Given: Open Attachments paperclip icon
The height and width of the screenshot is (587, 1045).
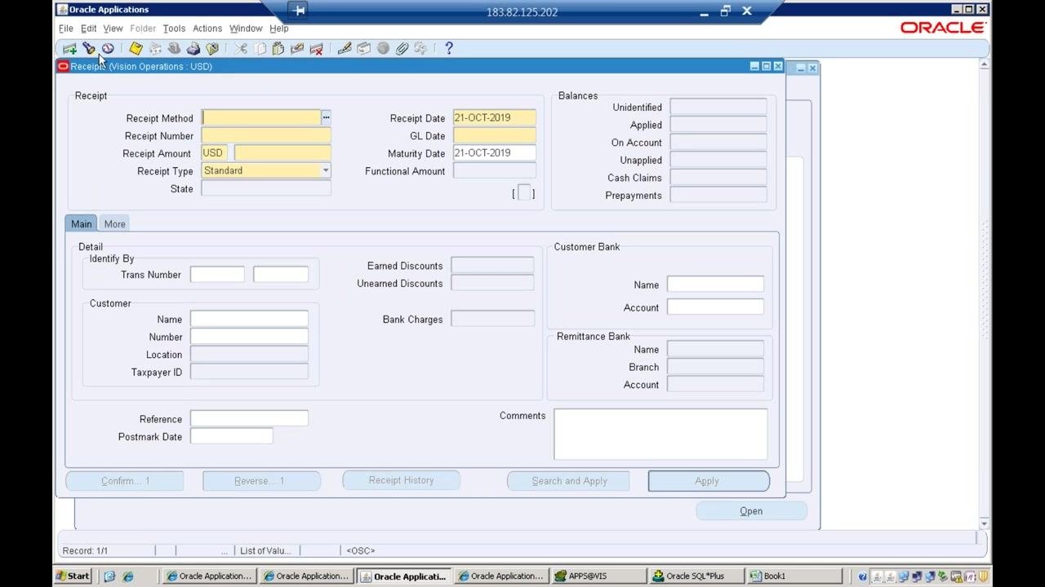Looking at the screenshot, I should [402, 49].
